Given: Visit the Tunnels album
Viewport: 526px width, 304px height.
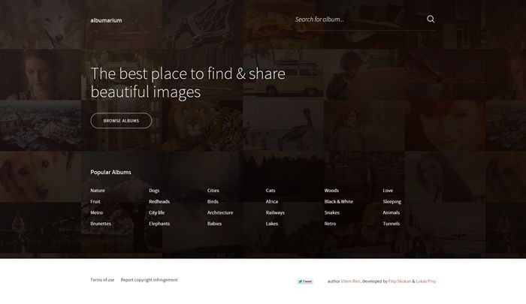Looking at the screenshot, I should tap(391, 224).
